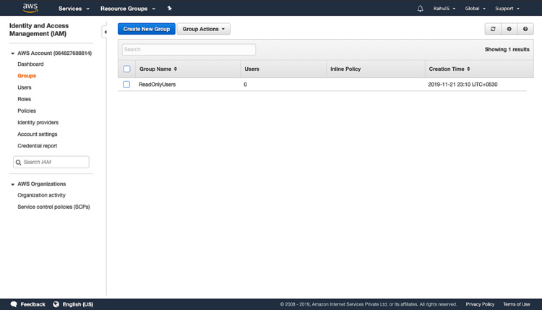Go to Users in sidebar
The width and height of the screenshot is (542, 310).
[25, 87]
